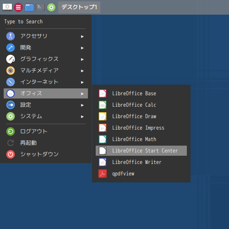Open the 開発 menu category
Screen dimensions: 229x229
pos(46,48)
